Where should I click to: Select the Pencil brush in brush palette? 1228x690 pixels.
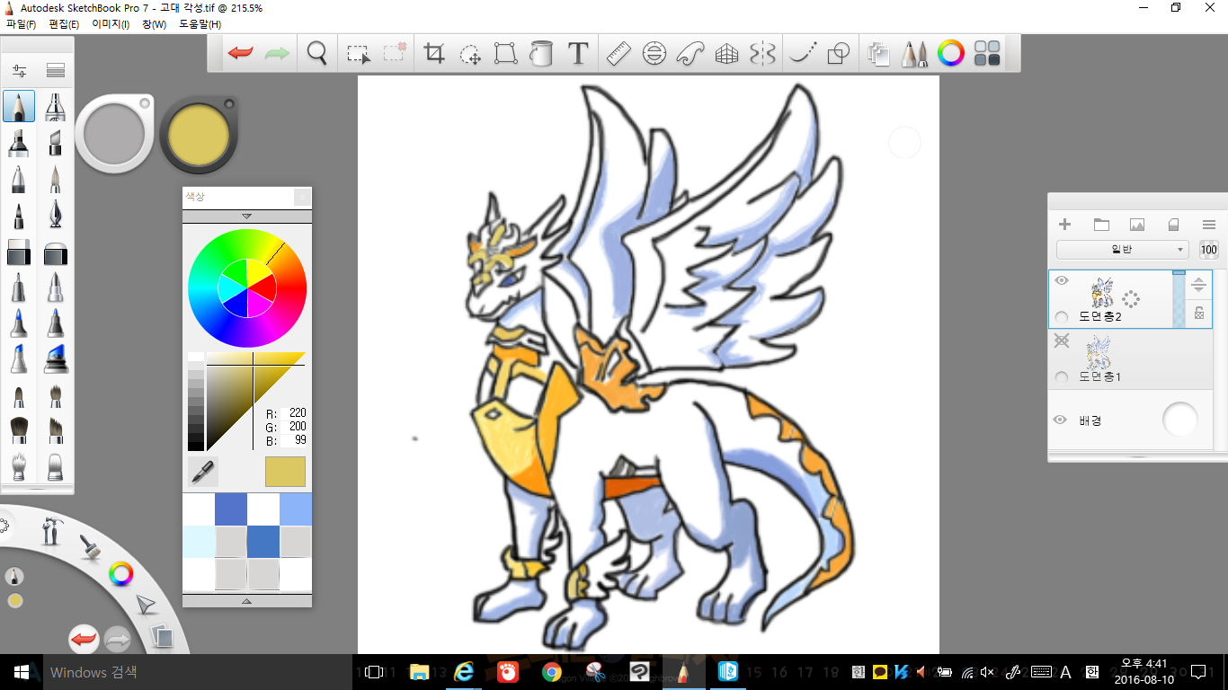(x=19, y=106)
